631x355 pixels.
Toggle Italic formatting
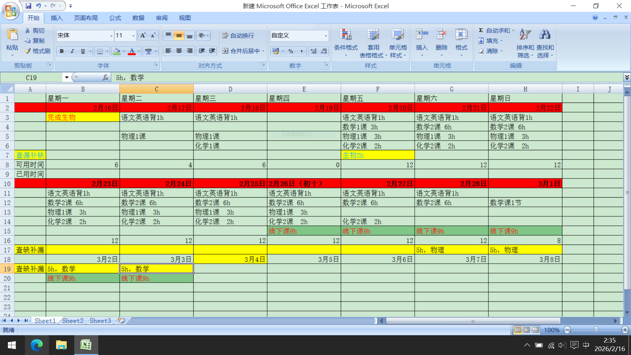[72, 51]
